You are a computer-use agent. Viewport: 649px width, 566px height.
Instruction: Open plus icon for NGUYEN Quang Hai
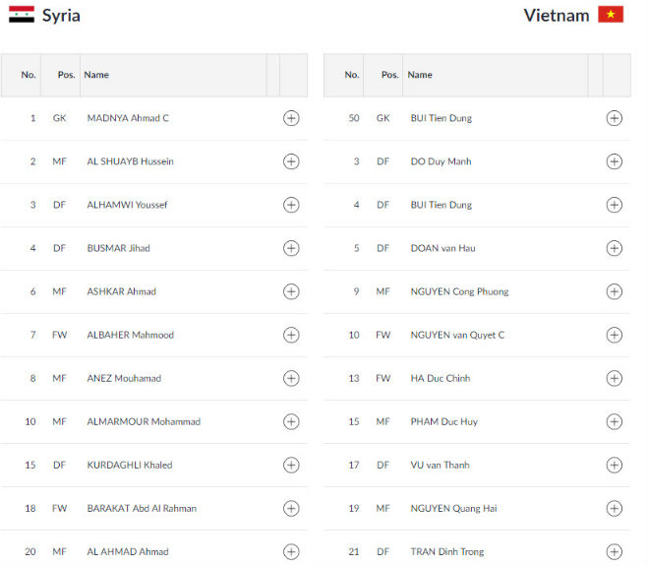coord(615,508)
